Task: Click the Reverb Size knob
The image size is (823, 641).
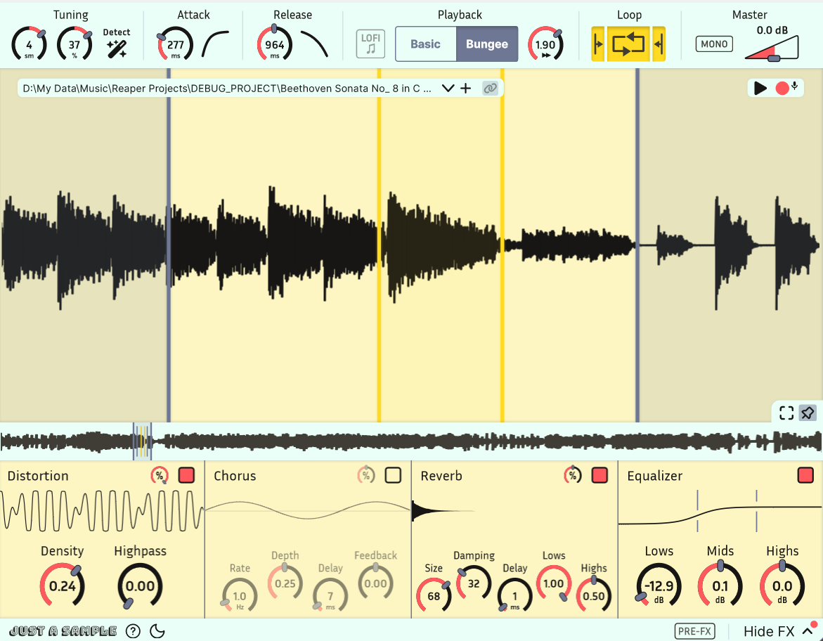Action: (434, 596)
